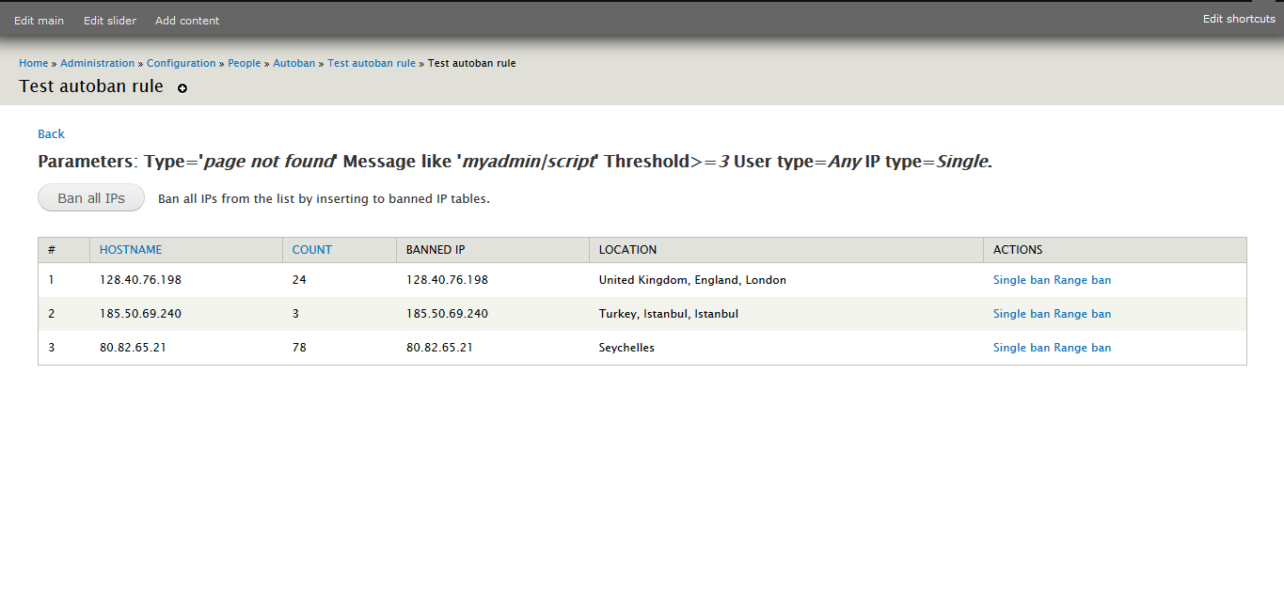Open the Autoban breadcrumb link
The image size is (1284, 593).
(293, 63)
